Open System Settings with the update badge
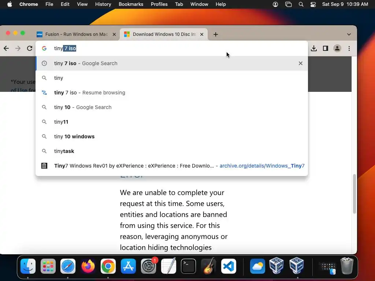The image size is (375, 281). (x=149, y=266)
